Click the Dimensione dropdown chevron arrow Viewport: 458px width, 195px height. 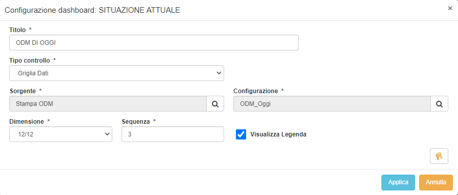(x=107, y=134)
